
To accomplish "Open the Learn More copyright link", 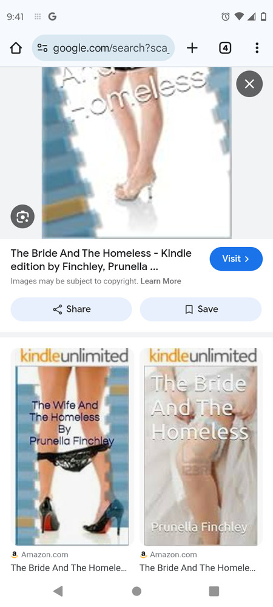I will click(x=161, y=281).
